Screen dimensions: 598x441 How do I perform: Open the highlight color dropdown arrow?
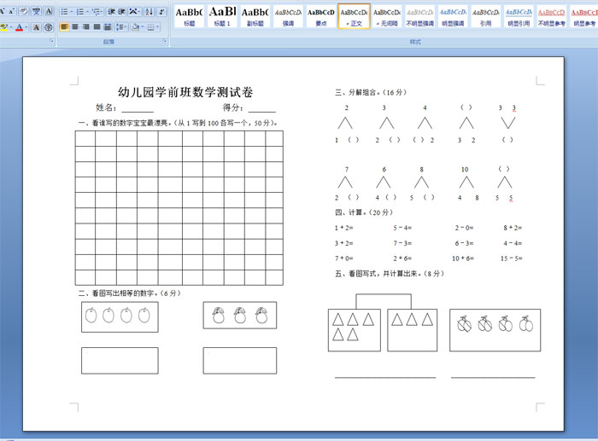[11, 27]
